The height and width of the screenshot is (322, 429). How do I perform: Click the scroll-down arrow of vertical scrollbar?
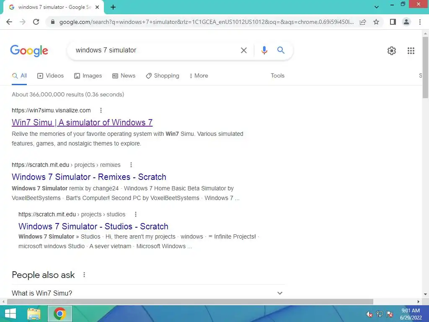425,295
